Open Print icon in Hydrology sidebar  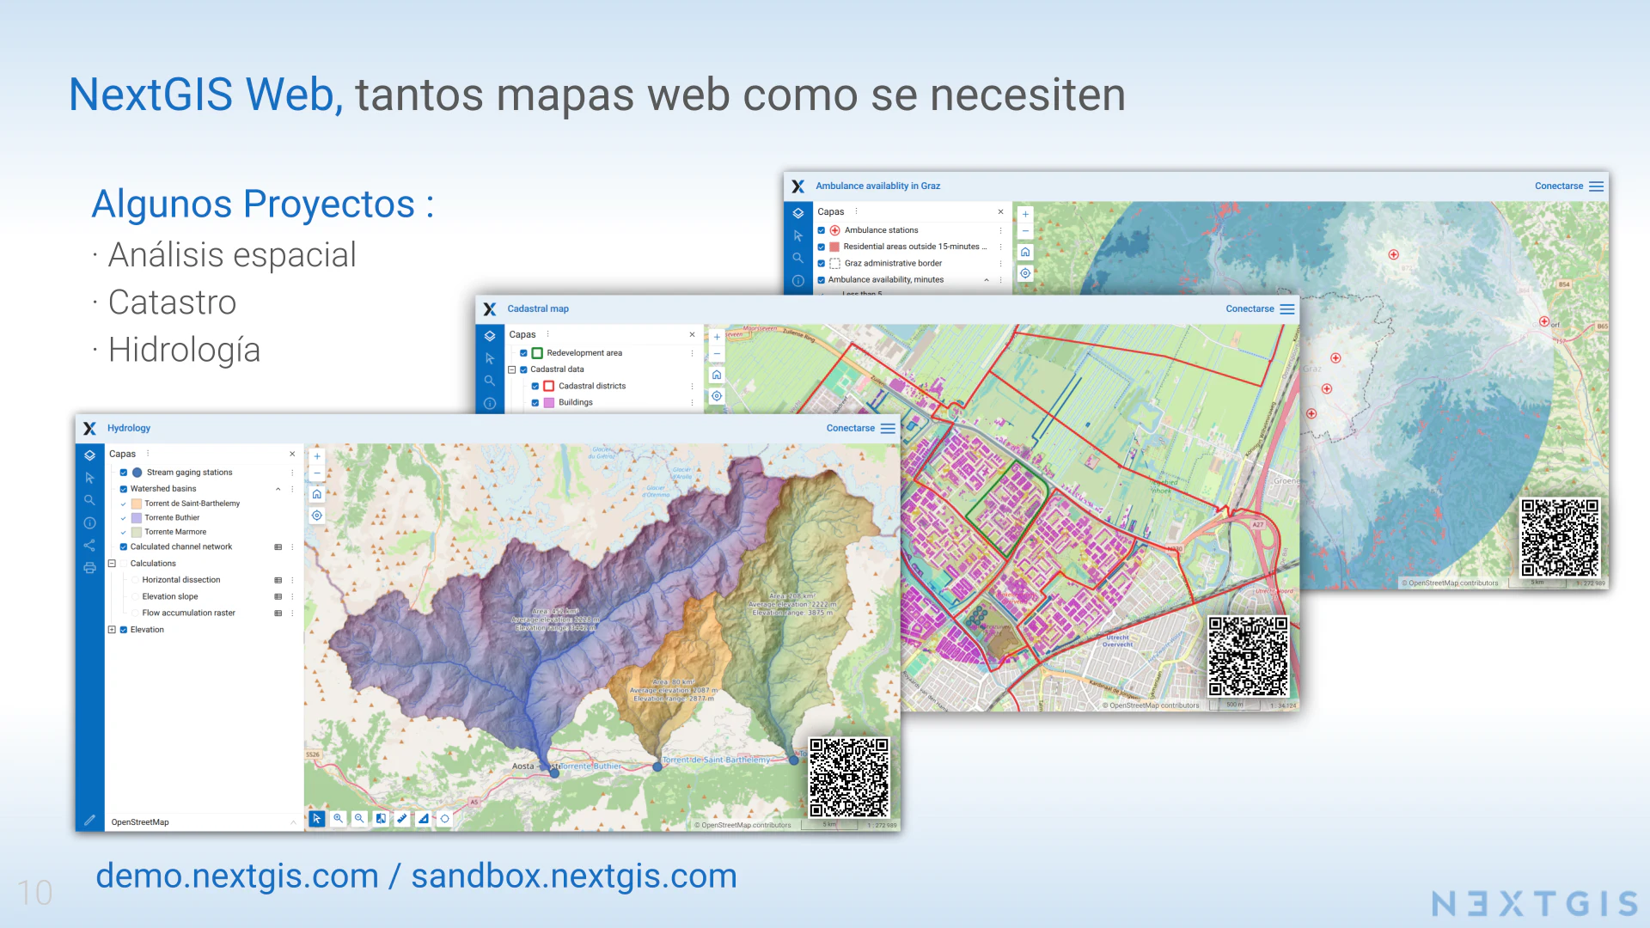click(x=89, y=567)
